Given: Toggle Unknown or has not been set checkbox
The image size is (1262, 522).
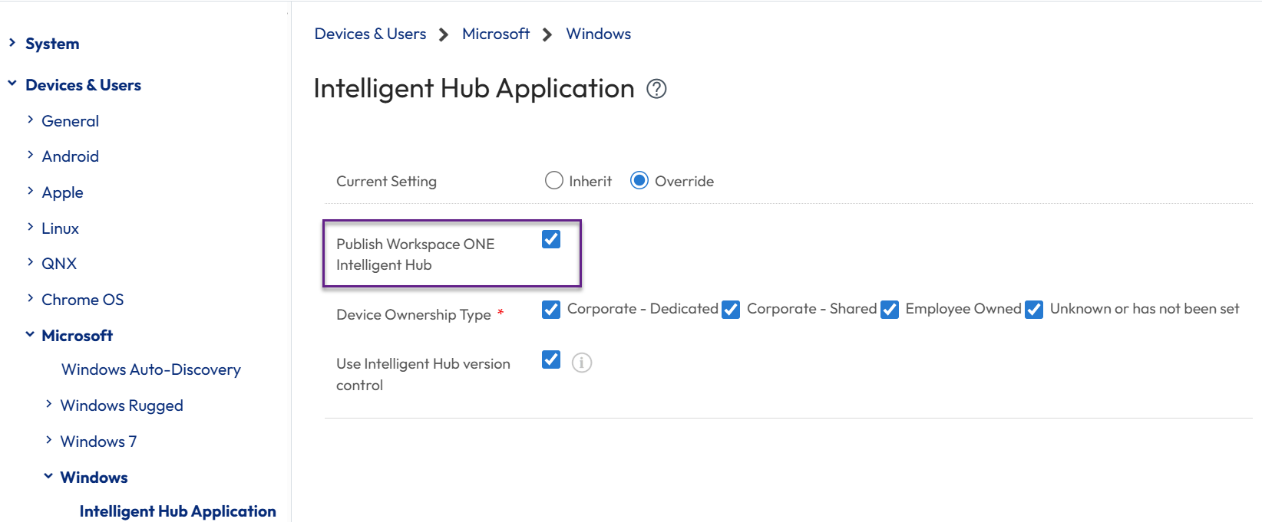Looking at the screenshot, I should tap(1034, 309).
